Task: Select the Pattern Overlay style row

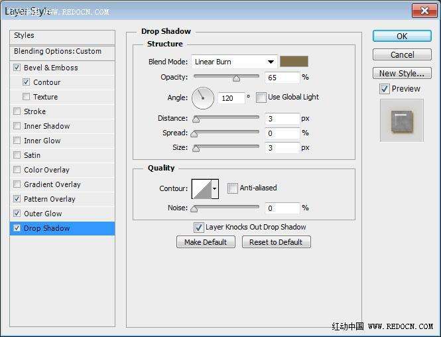Action: pos(62,199)
